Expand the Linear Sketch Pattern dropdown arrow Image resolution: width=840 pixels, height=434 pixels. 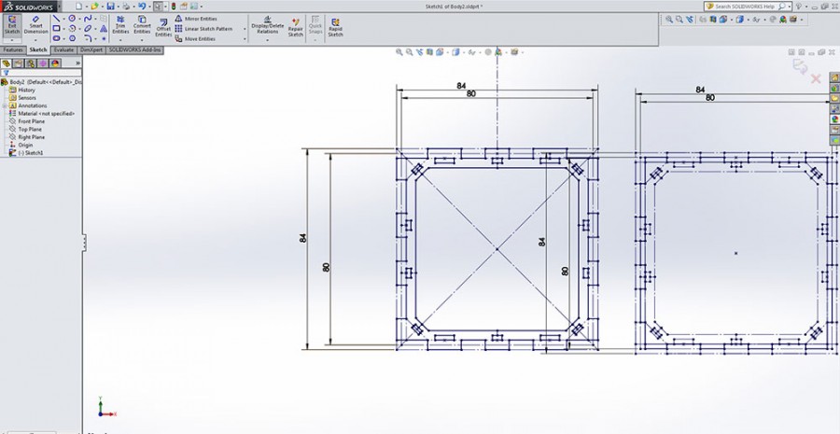click(x=245, y=29)
